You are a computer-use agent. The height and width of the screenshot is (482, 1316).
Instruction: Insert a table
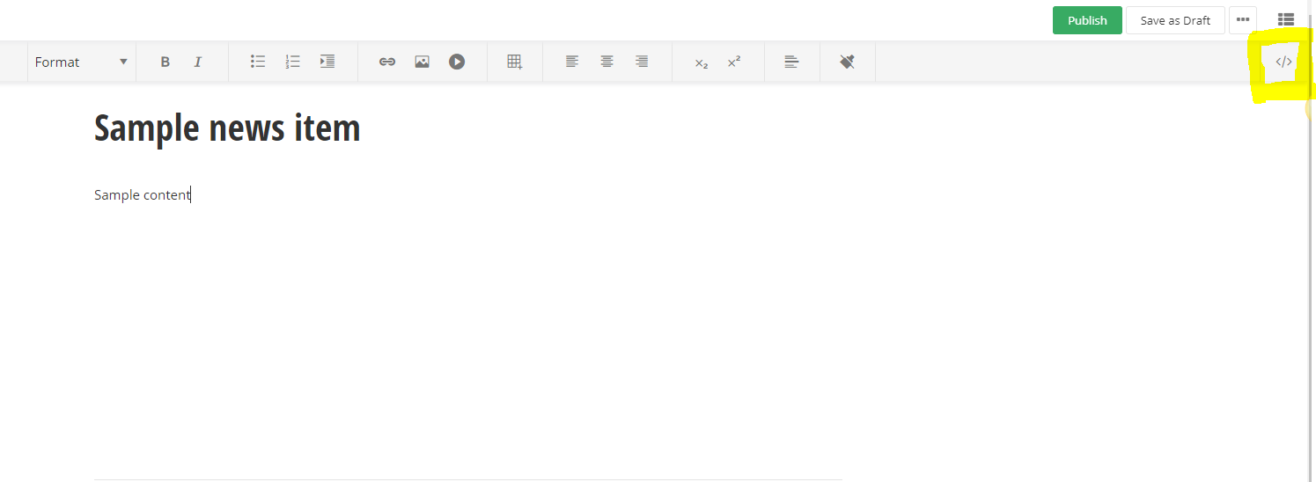coord(515,62)
